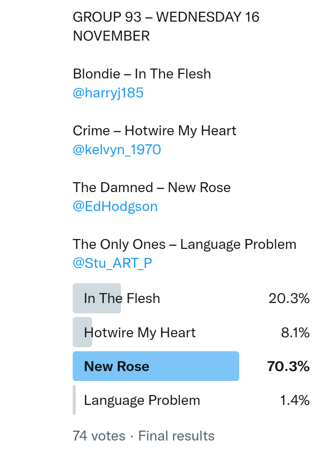Click the bold 70.3% result
The image size is (325, 450).
(288, 367)
